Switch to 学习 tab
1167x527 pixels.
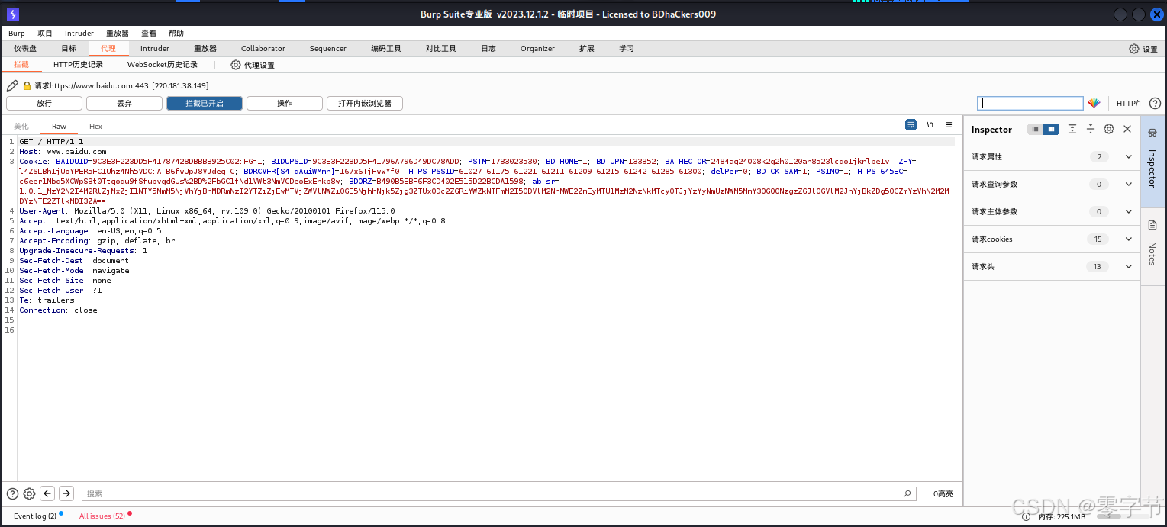[627, 49]
